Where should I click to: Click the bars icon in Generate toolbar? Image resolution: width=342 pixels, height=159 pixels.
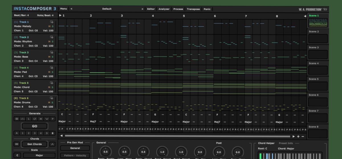[x=23, y=119]
